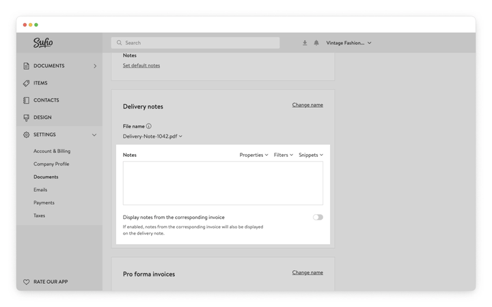Click the File name info icon
The width and height of the screenshot is (492, 307).
coord(149,126)
